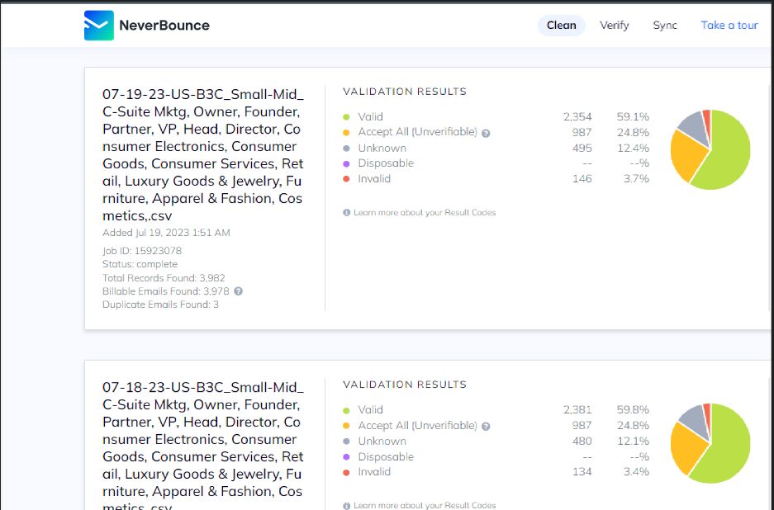
Task: Click the second job's validation pie chart
Action: pos(710,442)
